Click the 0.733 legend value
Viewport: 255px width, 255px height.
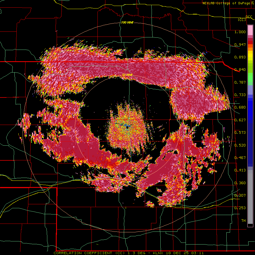click(x=240, y=95)
